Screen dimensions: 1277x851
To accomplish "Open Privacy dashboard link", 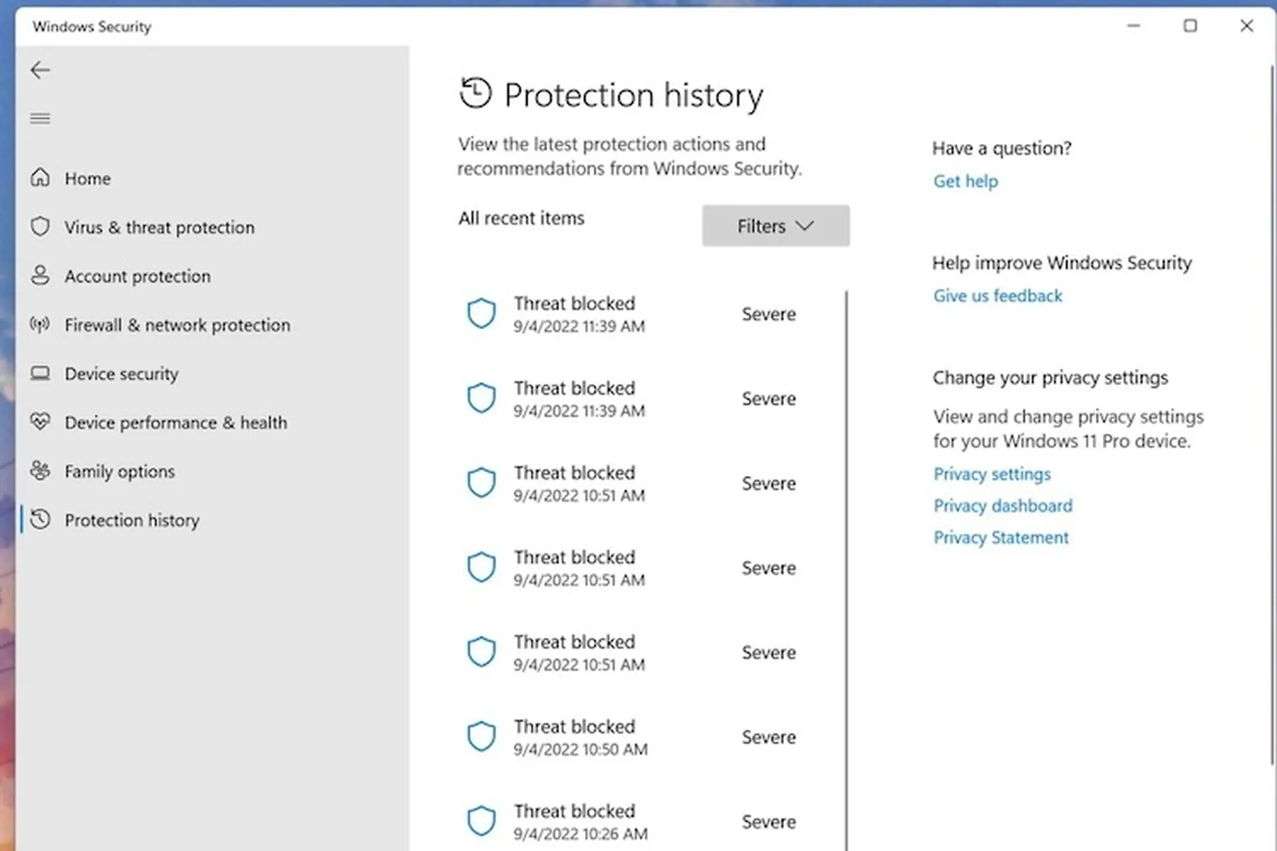I will pyautogui.click(x=1003, y=506).
